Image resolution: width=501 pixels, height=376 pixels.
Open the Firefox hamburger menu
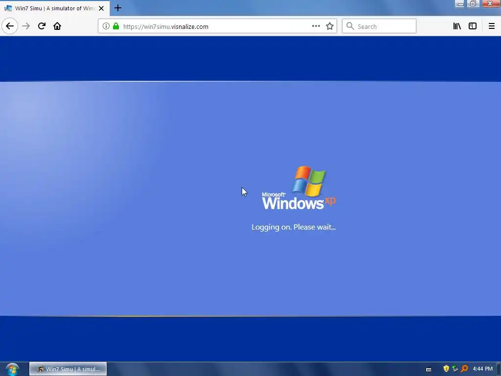click(492, 26)
